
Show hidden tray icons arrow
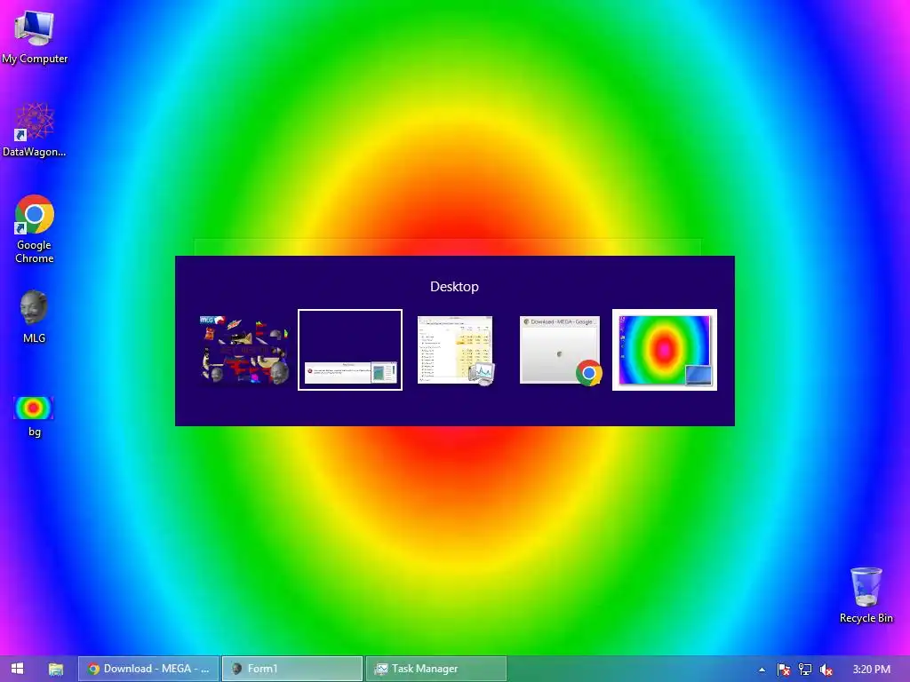point(762,670)
